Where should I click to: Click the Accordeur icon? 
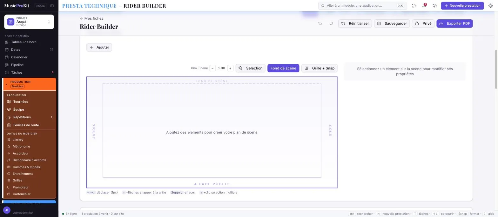pos(9,154)
